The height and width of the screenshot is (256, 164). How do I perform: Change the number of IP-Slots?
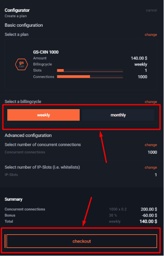click(x=151, y=167)
